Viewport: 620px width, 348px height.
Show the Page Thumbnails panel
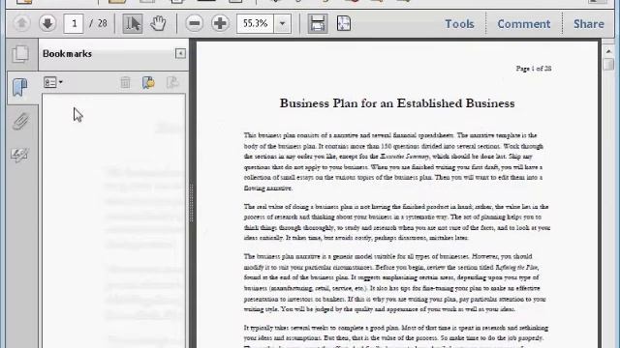20,54
